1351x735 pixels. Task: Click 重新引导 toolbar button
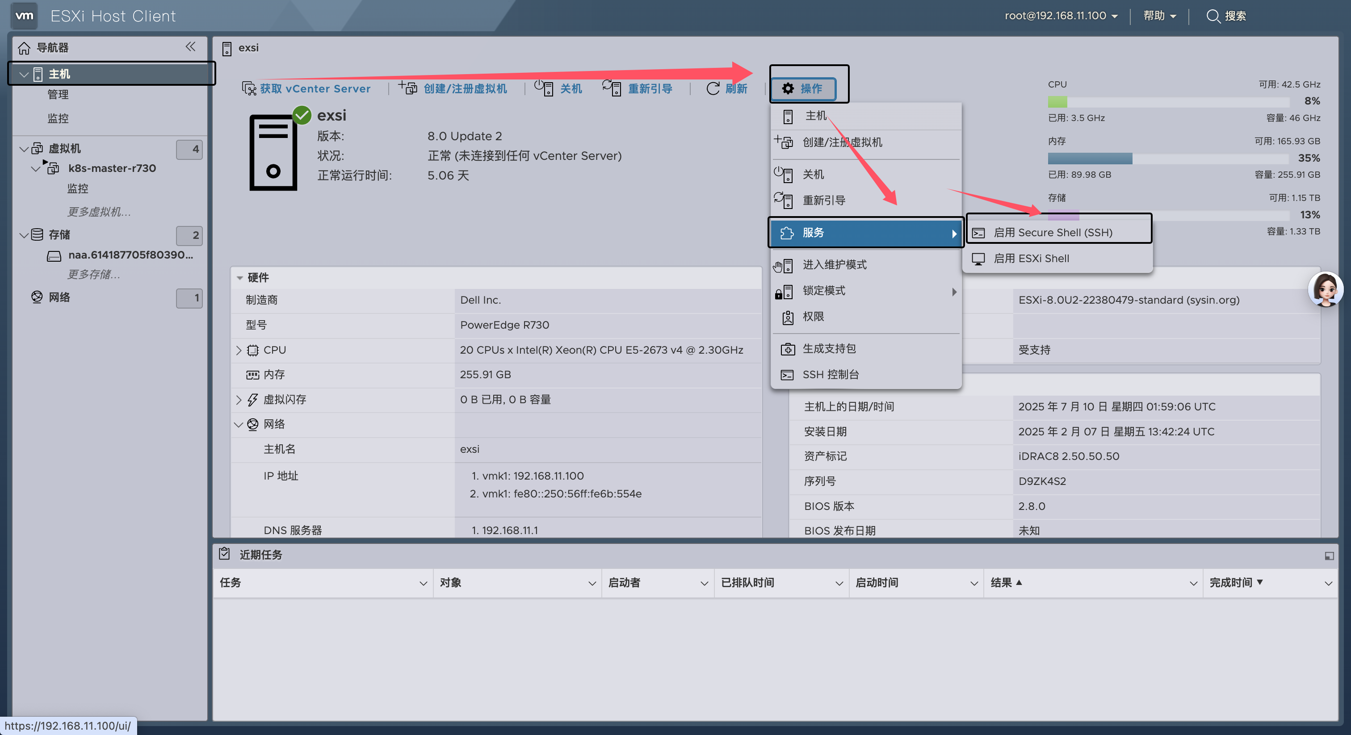[x=638, y=88]
